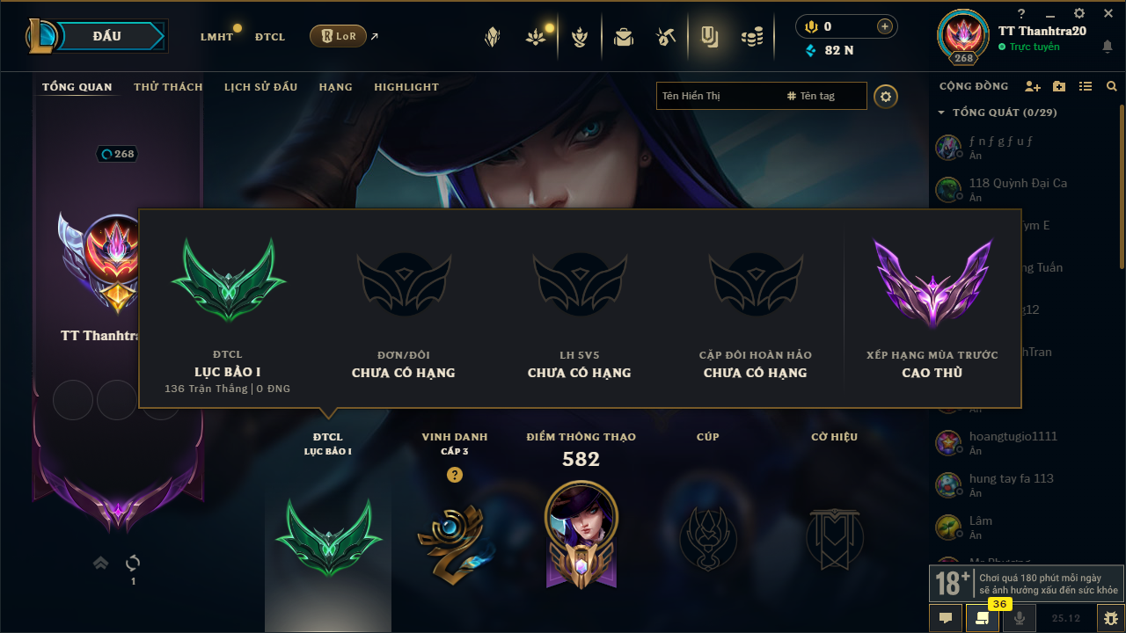Open the THỬ THÁCH tab
The height and width of the screenshot is (633, 1126).
coord(168,87)
